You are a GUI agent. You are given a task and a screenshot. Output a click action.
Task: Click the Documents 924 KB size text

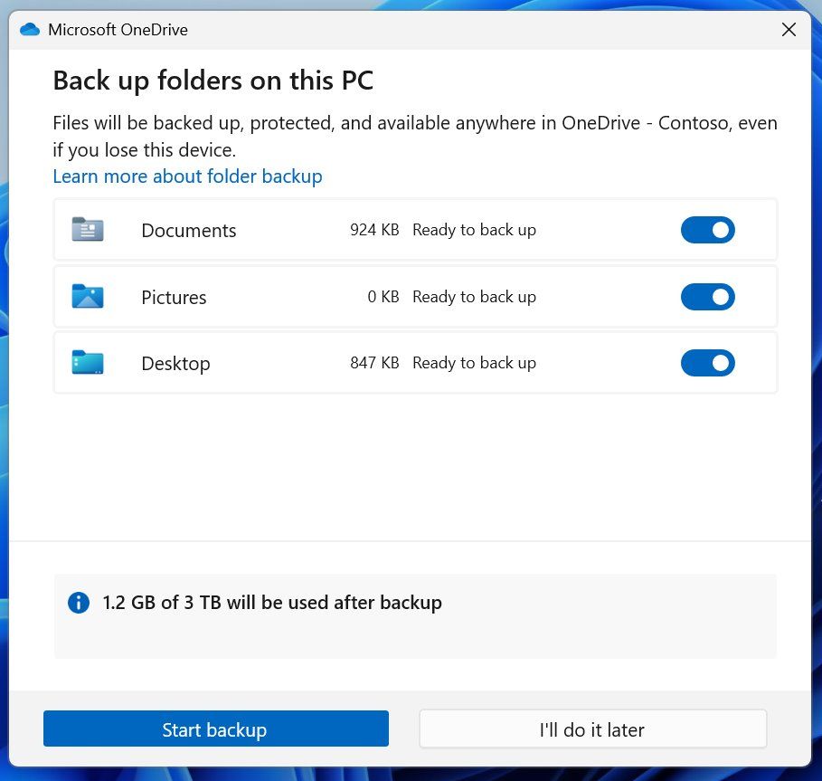[x=374, y=230]
